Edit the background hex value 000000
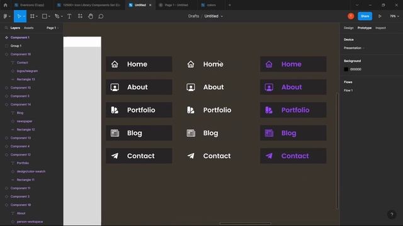Image resolution: width=403 pixels, height=226 pixels. pyautogui.click(x=355, y=69)
